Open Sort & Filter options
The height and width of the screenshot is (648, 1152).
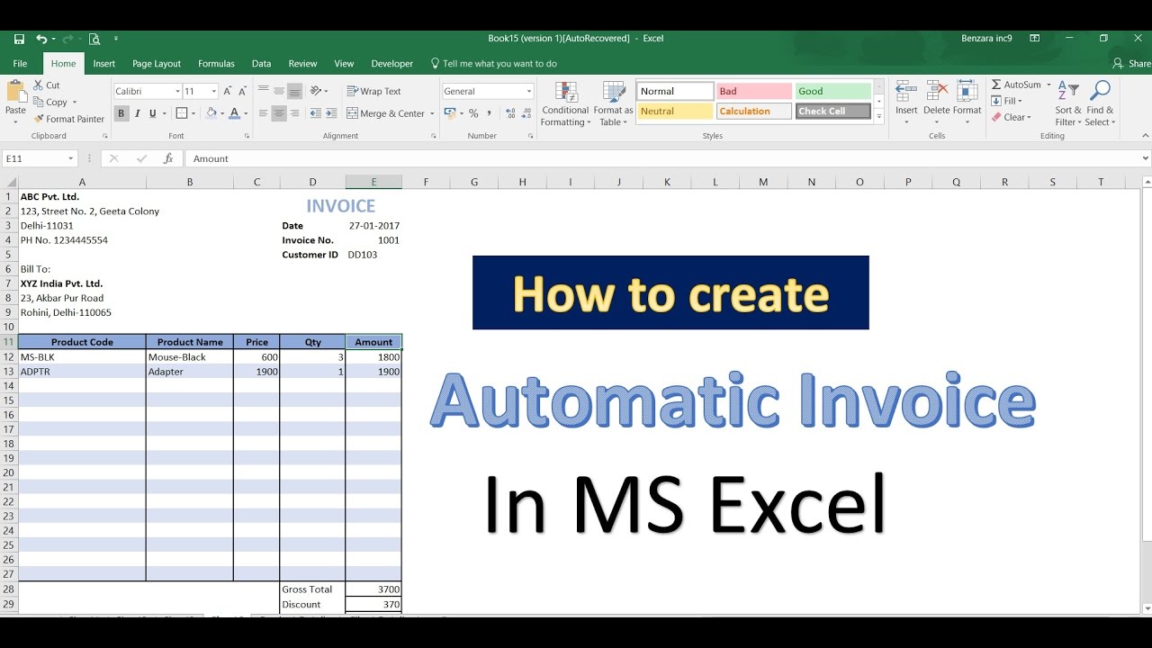click(1066, 102)
